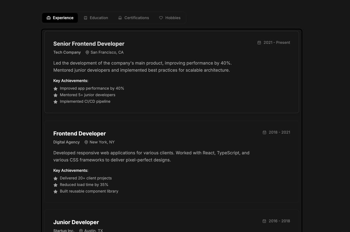
Task: Click the calendar icon beside "2018 - 2021"
Action: click(x=264, y=132)
